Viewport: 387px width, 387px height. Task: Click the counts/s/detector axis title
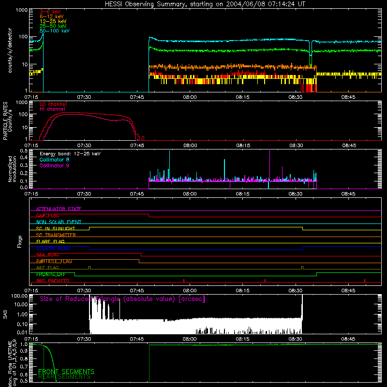(x=10, y=50)
